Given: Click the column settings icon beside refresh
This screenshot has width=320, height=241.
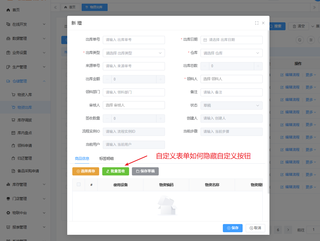Looking at the screenshot, I should tap(311, 40).
